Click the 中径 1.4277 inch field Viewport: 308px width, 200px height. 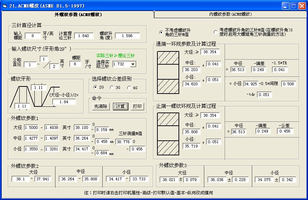click(31, 138)
